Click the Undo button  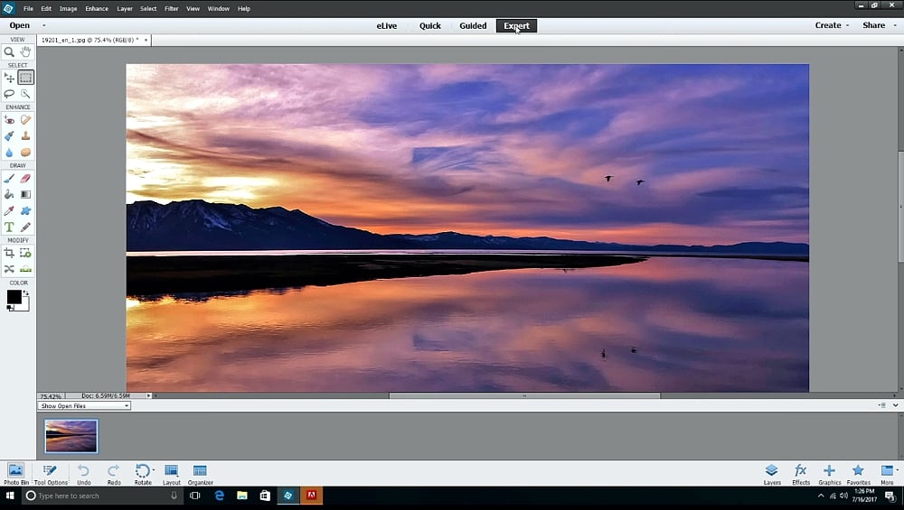click(x=83, y=473)
